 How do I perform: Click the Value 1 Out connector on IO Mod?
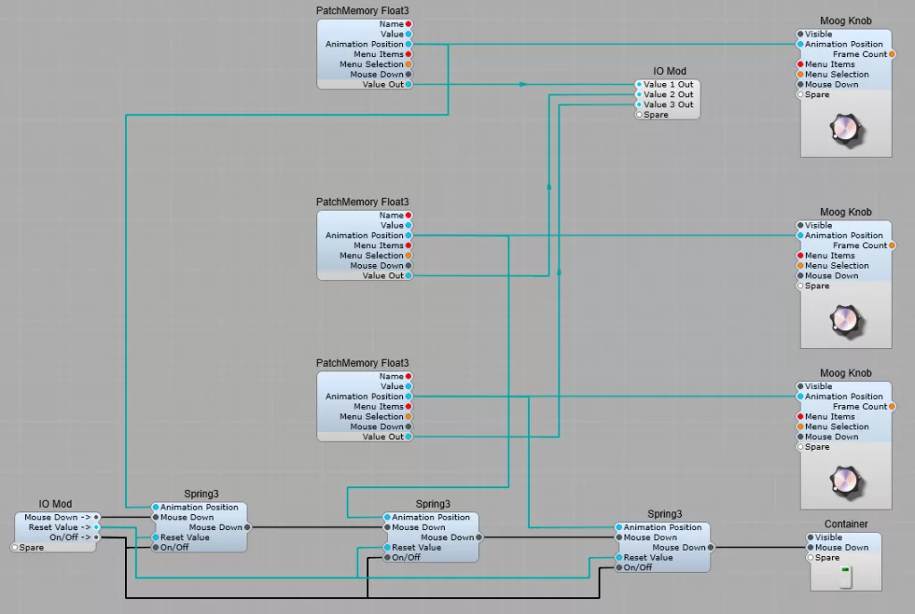(x=639, y=85)
